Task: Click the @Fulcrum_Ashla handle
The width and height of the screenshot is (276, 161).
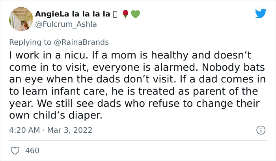Action: tap(66, 24)
